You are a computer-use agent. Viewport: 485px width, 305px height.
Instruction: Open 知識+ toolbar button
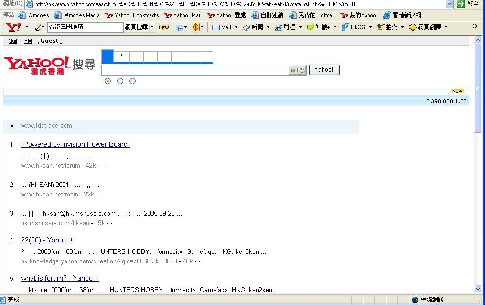318,27
